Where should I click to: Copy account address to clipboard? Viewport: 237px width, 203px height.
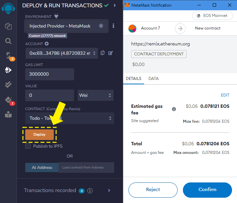coord(103,53)
